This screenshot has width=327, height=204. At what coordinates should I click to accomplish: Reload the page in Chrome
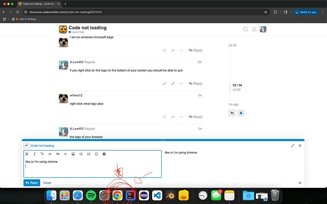18,12
